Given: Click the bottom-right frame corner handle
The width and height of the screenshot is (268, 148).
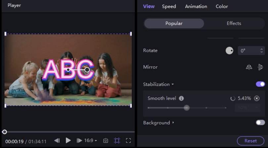Looking at the screenshot, I should (131, 106).
